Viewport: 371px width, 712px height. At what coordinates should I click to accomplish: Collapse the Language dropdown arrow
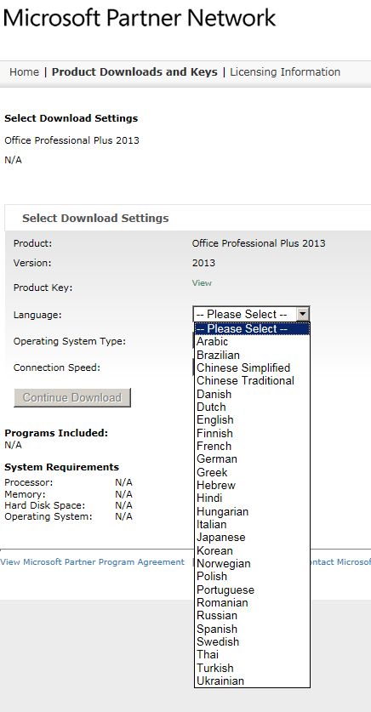[303, 314]
